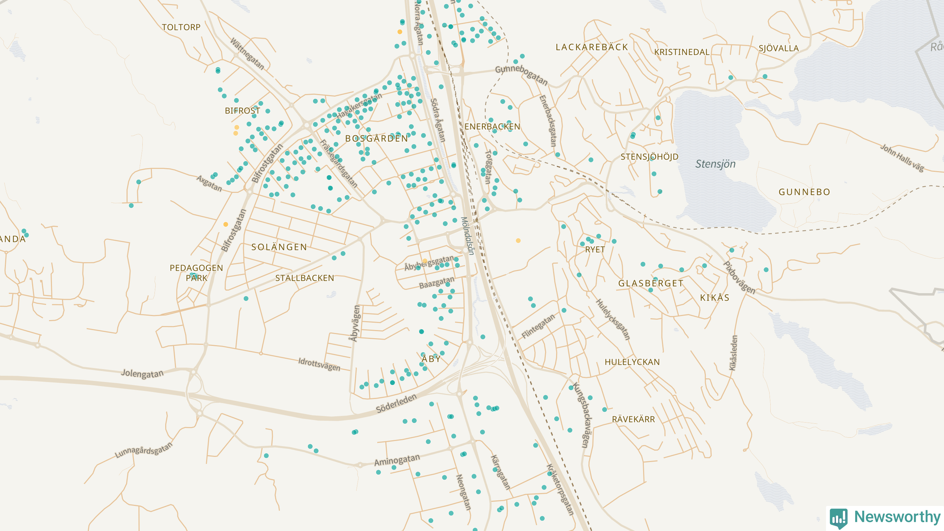
Task: Click the teal dot south of Stallbacken label
Action: click(x=246, y=298)
